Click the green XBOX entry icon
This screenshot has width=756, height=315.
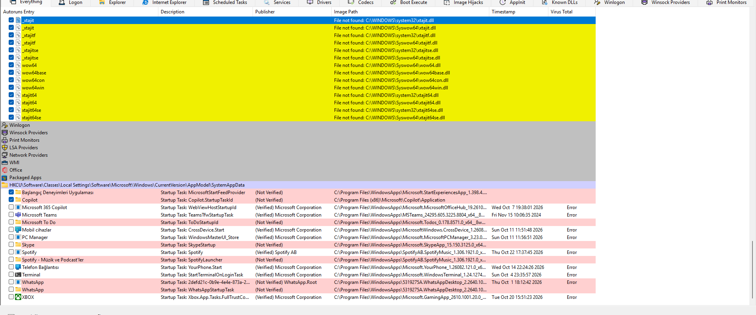pos(18,297)
